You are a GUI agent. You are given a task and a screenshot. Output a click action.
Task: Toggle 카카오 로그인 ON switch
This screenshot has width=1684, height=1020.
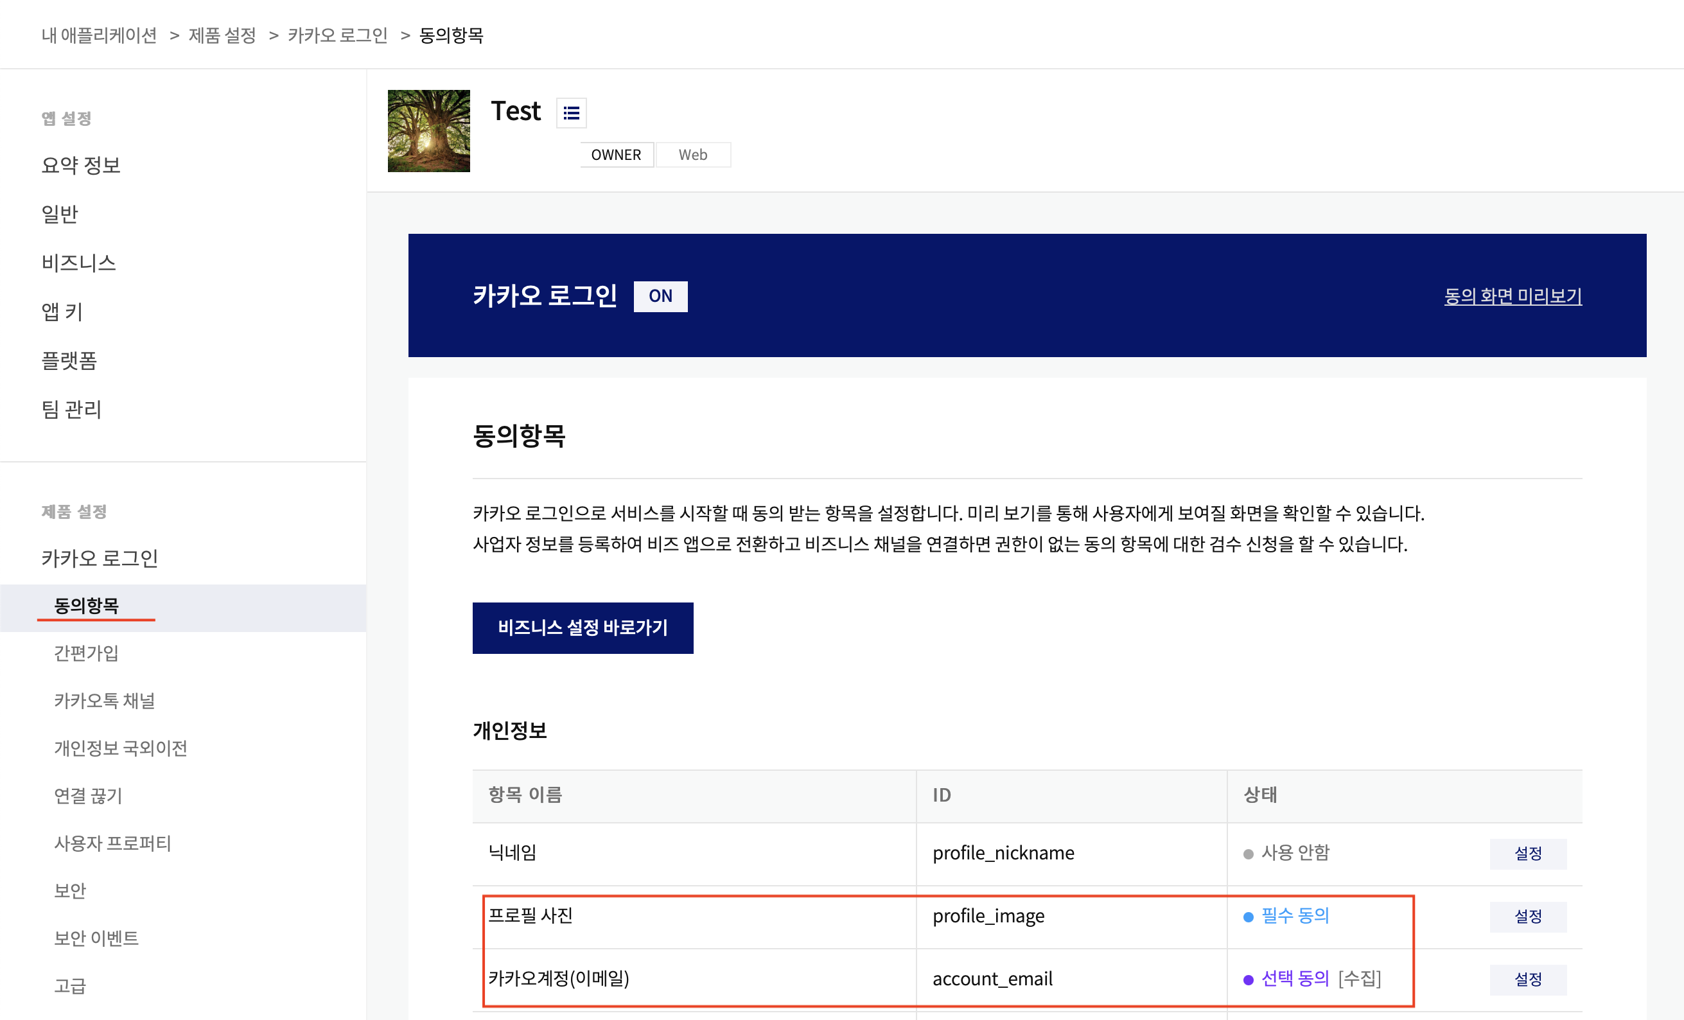(x=660, y=295)
